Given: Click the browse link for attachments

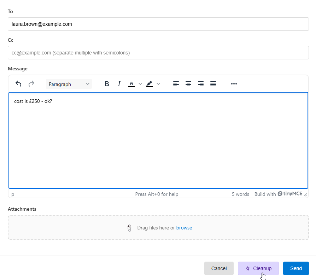Looking at the screenshot, I should click(x=184, y=228).
